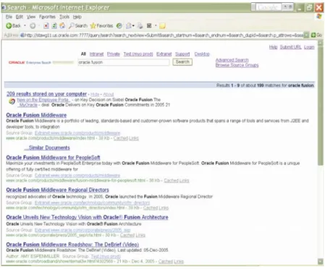Click the Edit page toolbar icon
Screen dimensions: 325x269
(149, 25)
